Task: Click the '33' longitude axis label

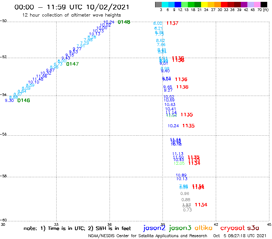Action: point(56,225)
